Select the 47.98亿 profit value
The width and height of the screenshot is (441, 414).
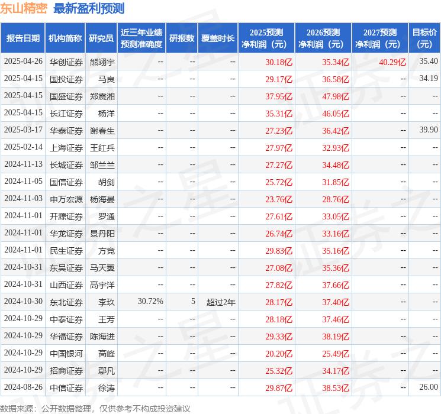coord(336,96)
